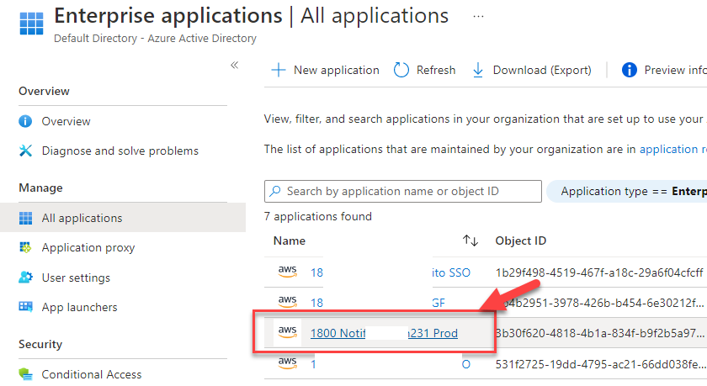Click the Overview info icon in sidebar
707x386 pixels.
click(25, 121)
